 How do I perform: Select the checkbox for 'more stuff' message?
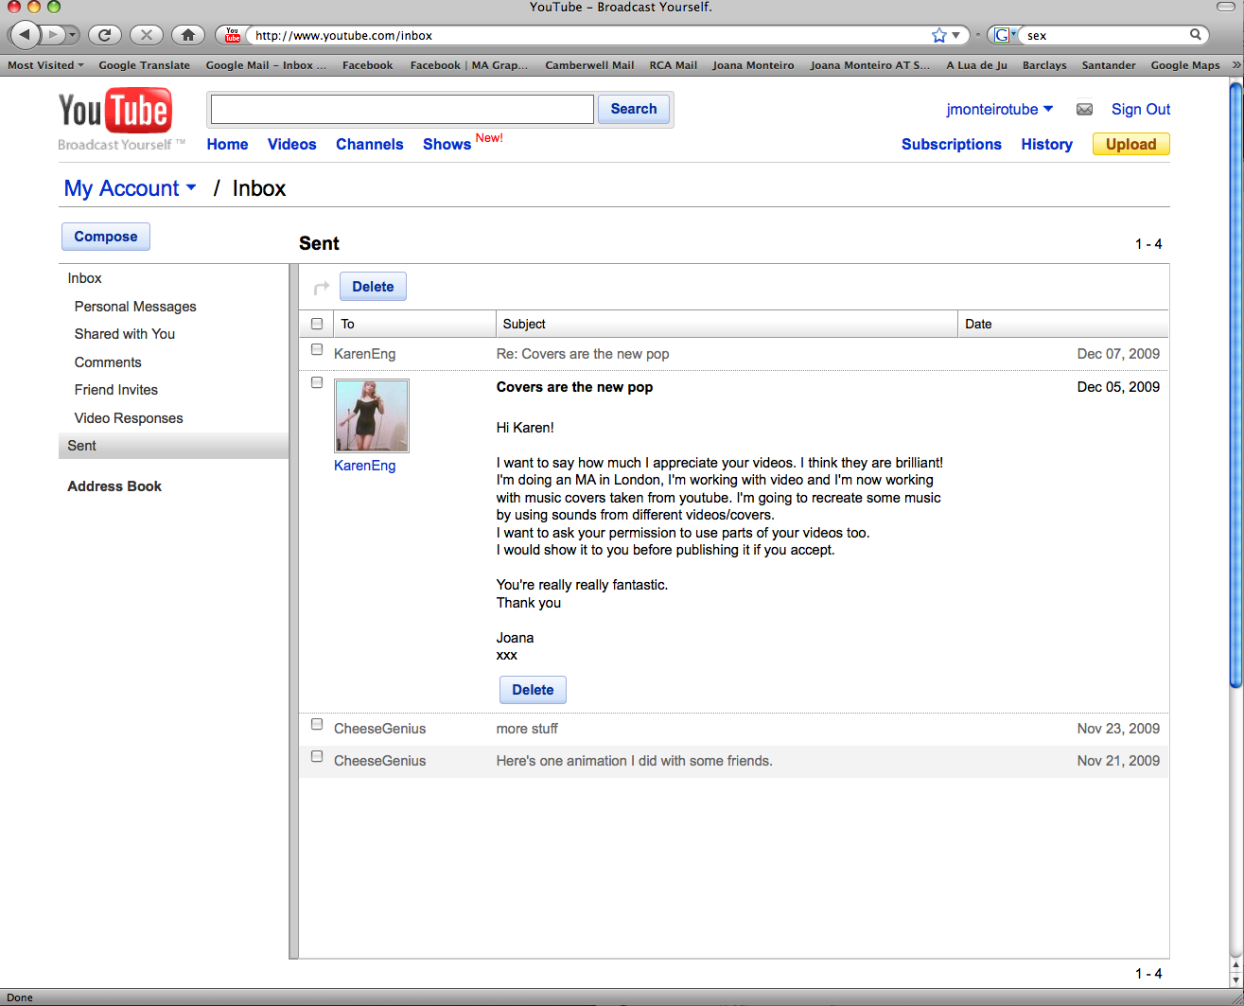pos(317,724)
